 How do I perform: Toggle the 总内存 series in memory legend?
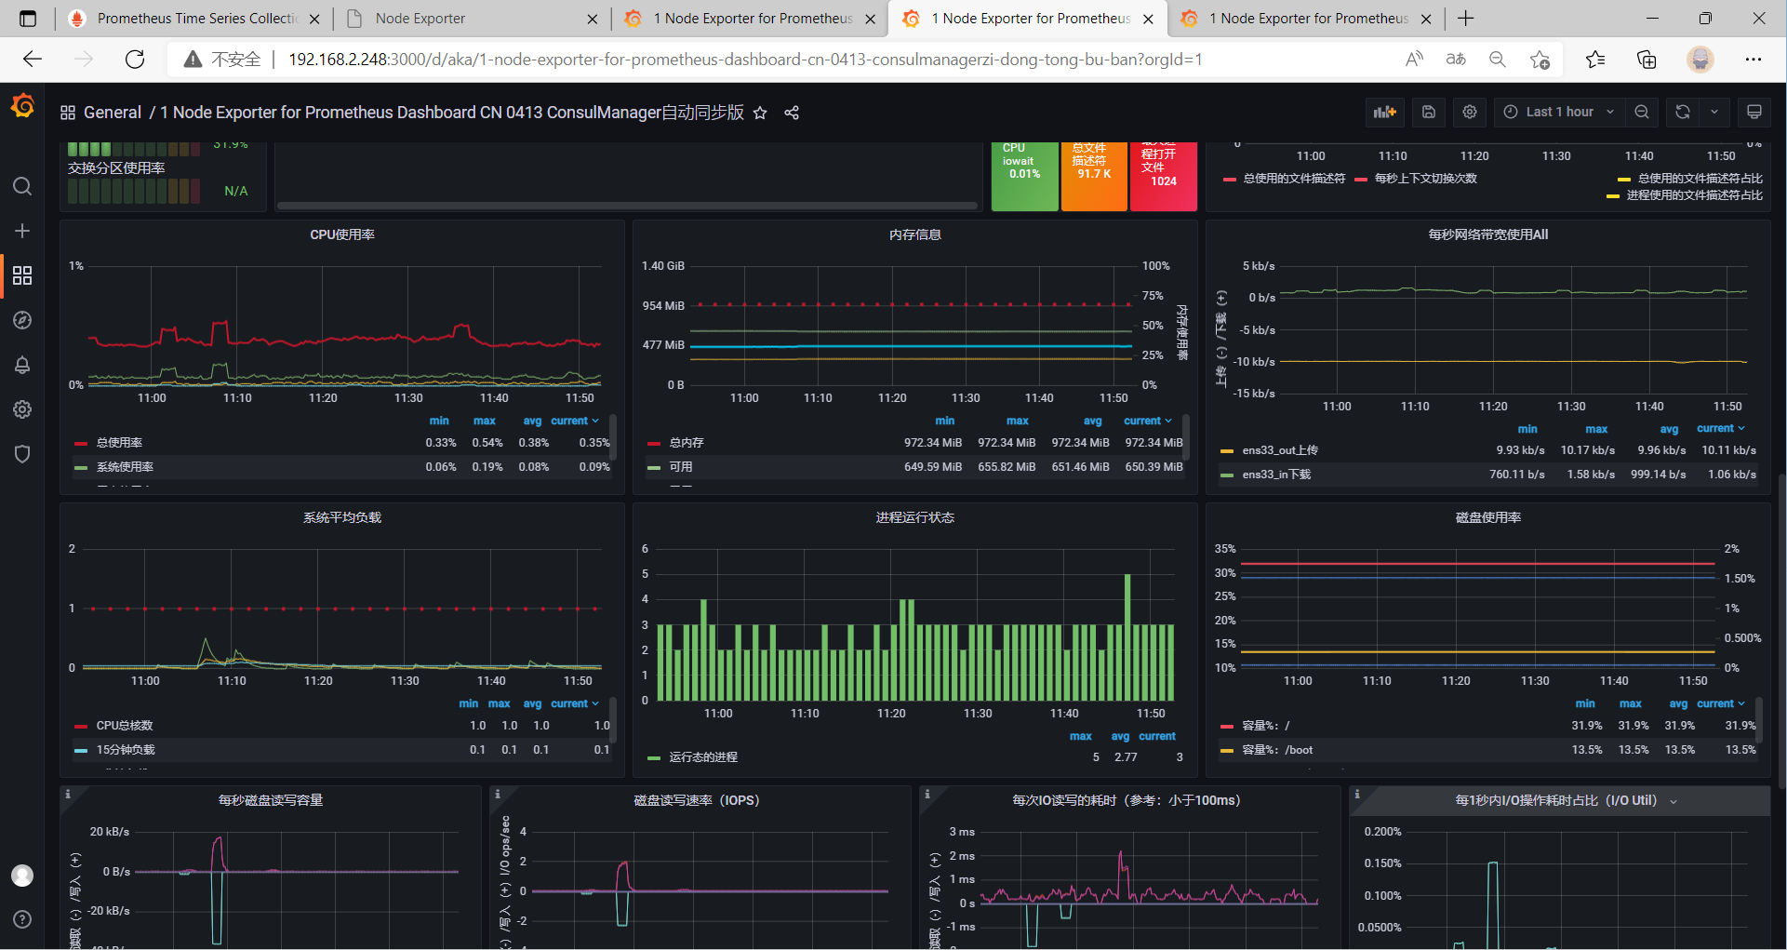(x=687, y=443)
